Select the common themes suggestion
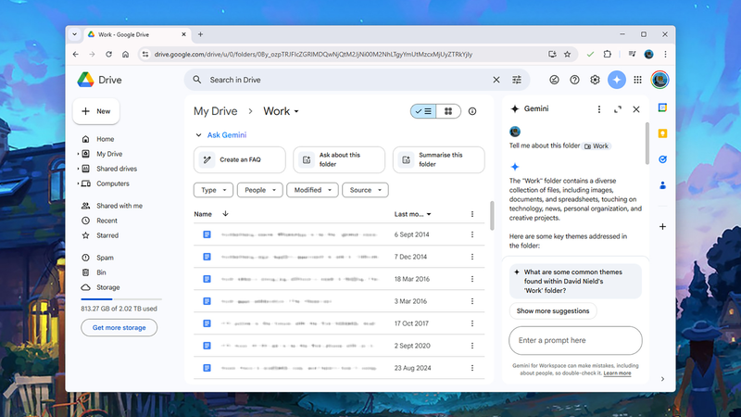Screen dimensions: 741x417 coord(575,282)
